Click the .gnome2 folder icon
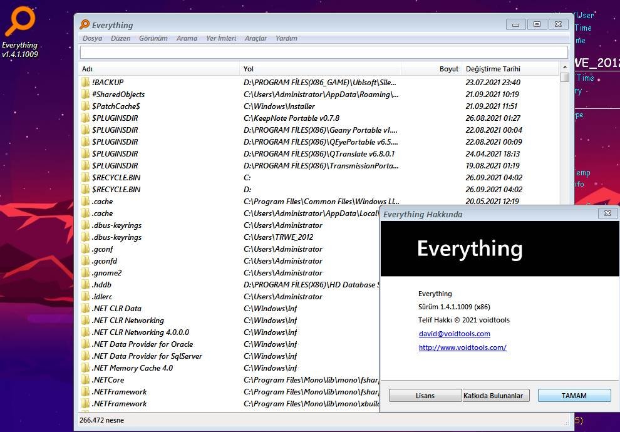 point(85,273)
